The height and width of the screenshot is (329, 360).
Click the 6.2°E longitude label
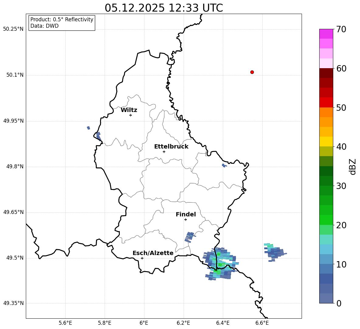[183, 323]
